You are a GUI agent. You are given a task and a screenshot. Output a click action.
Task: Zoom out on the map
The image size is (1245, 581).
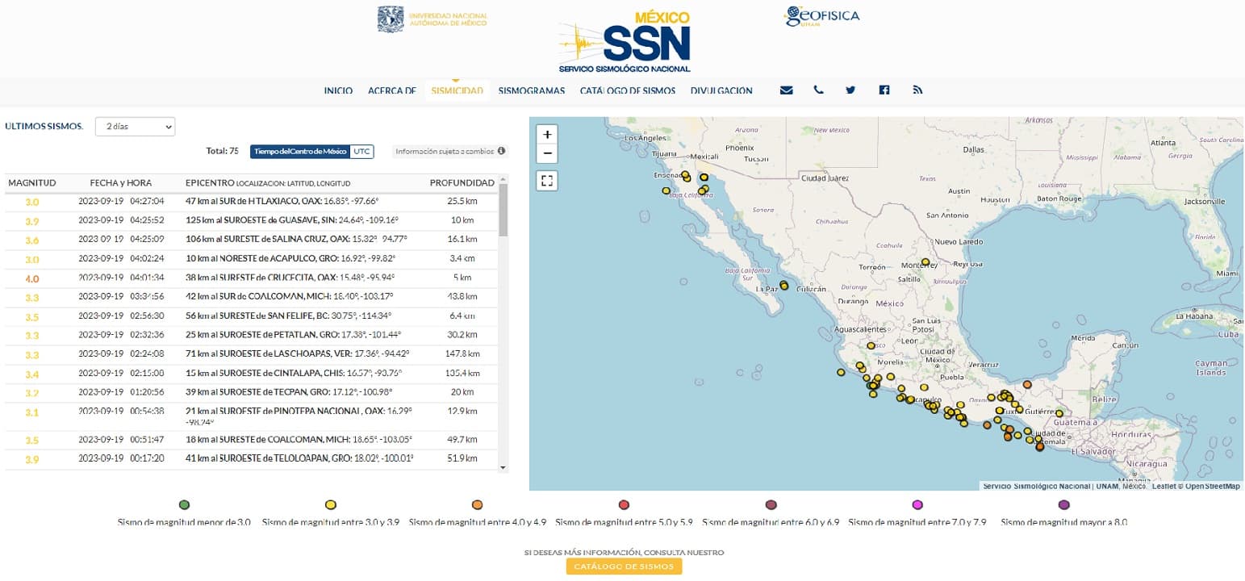[x=547, y=153]
